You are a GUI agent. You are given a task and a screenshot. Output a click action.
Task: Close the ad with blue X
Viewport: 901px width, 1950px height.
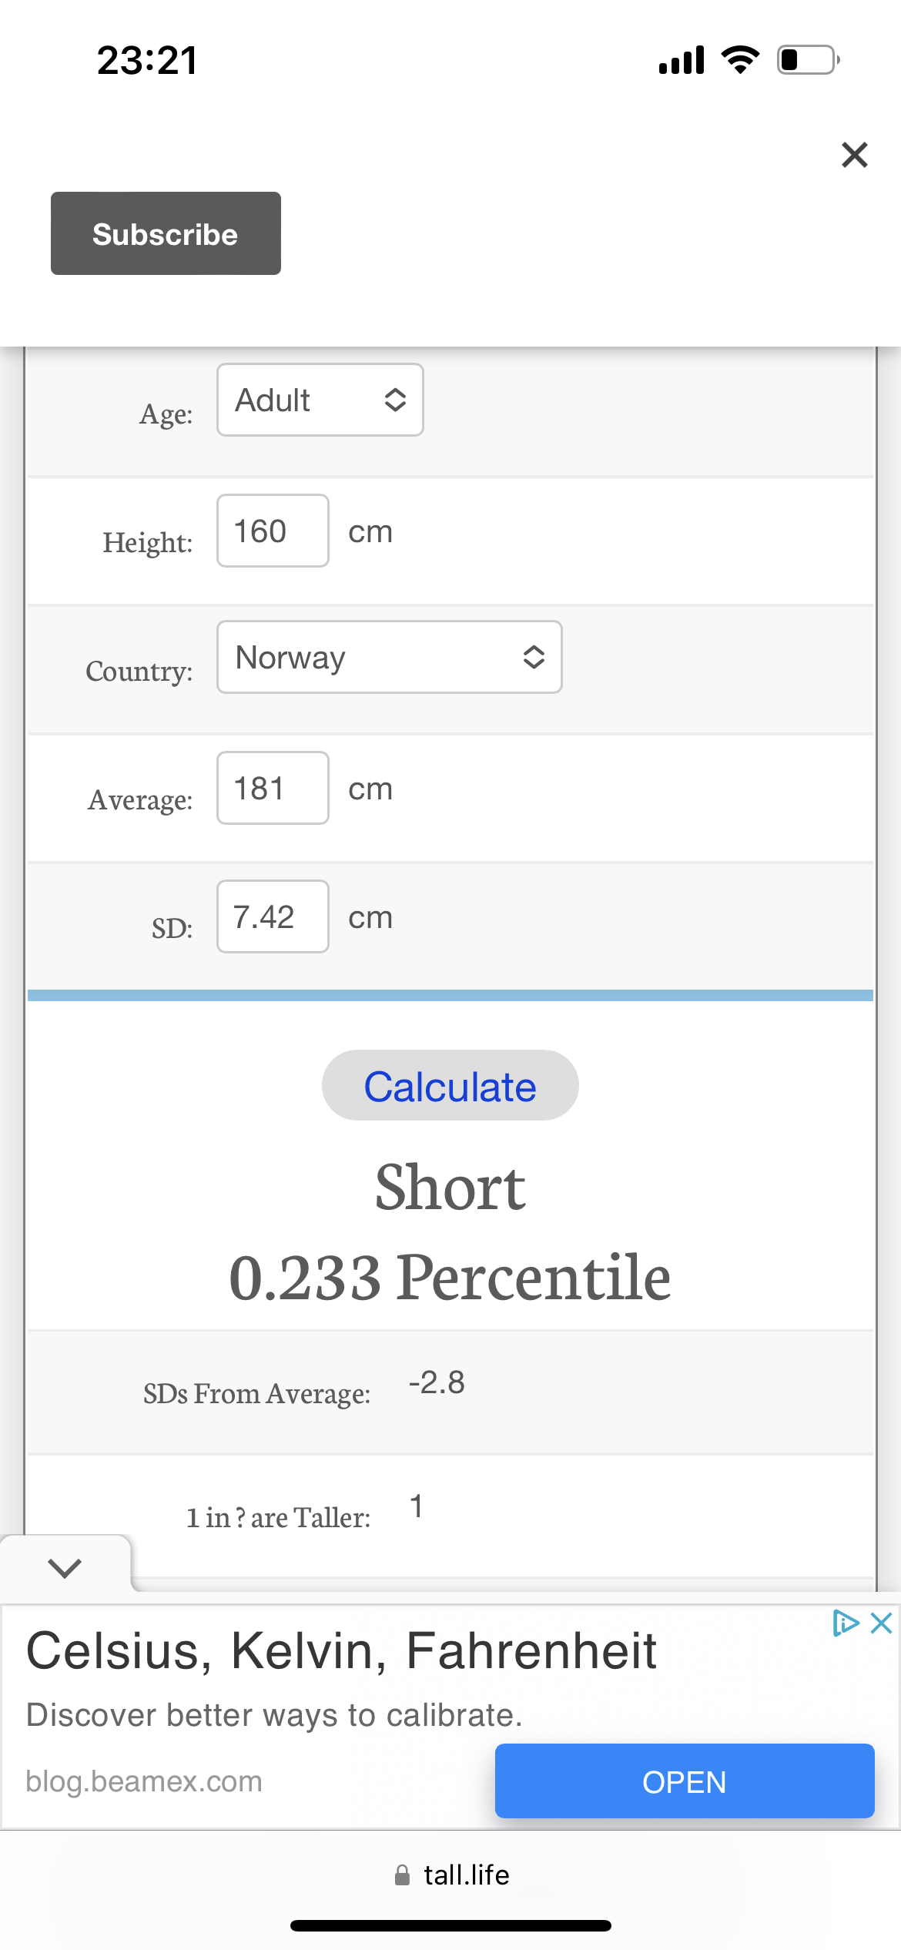click(x=881, y=1623)
